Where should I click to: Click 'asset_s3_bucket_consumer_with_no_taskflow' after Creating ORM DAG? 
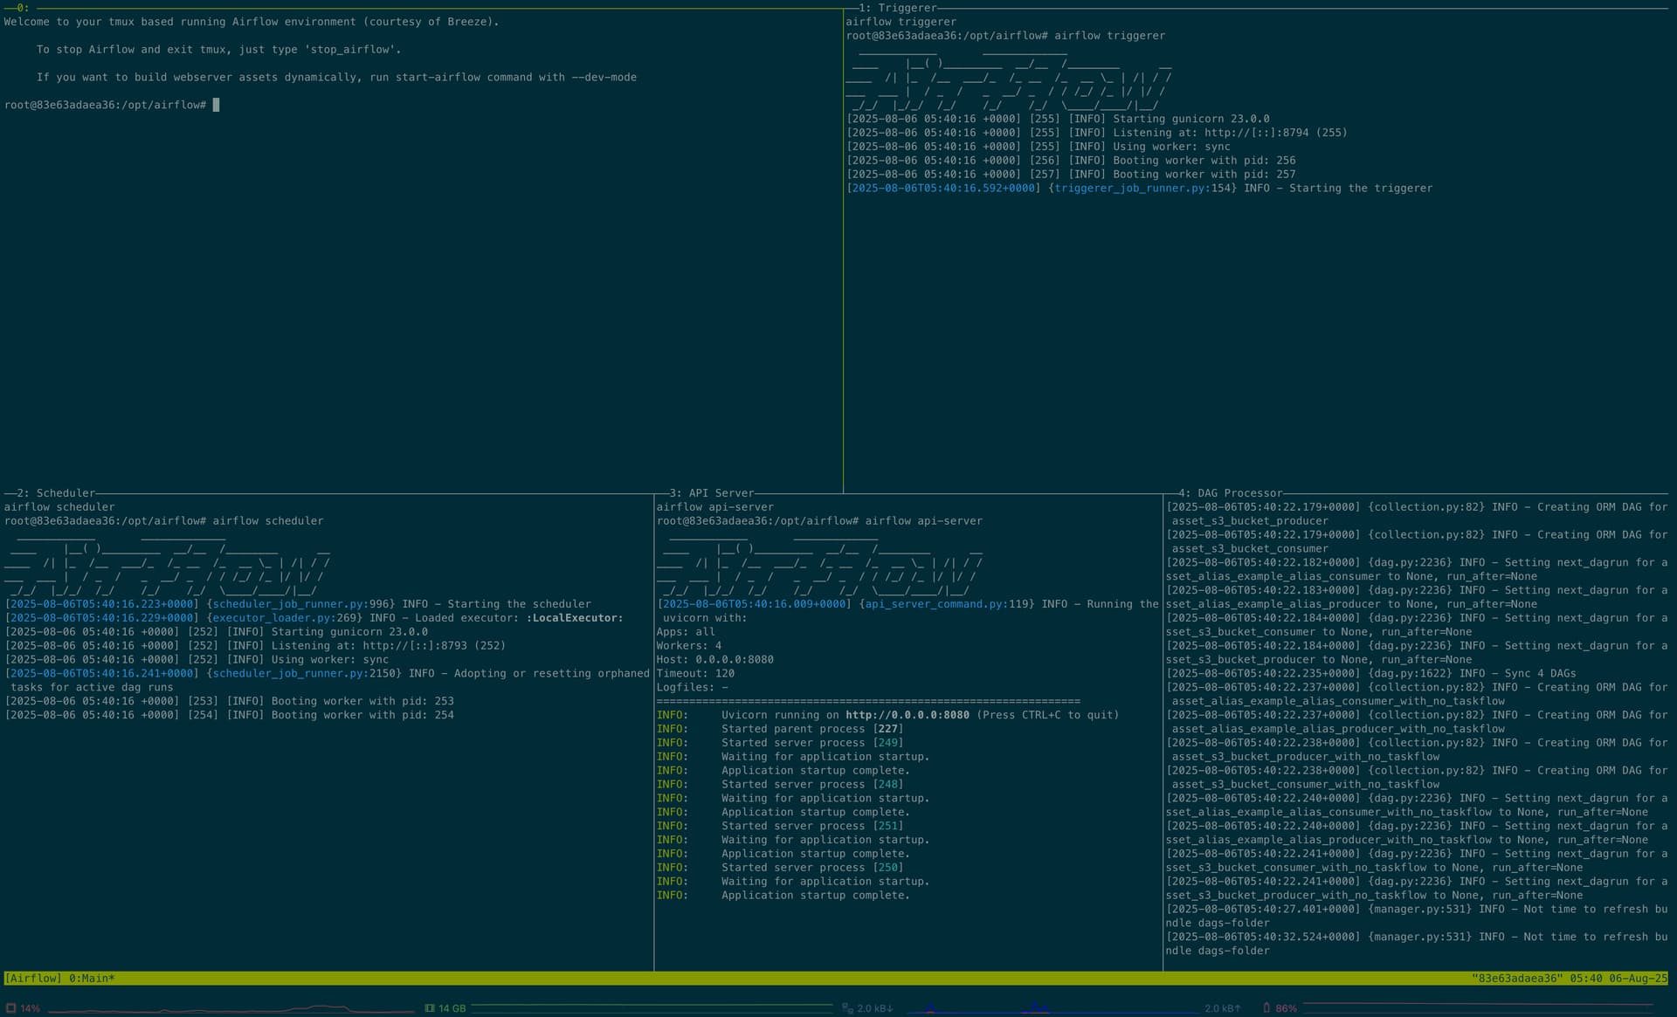[x=1306, y=785]
